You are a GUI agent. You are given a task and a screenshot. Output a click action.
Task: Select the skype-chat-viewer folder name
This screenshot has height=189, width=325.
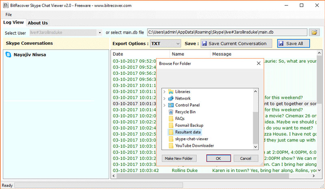tap(191, 139)
